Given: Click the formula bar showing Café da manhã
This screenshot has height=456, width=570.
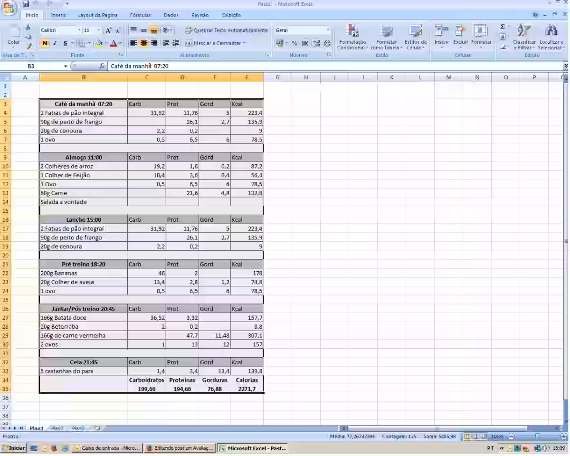Looking at the screenshot, I should [335, 66].
